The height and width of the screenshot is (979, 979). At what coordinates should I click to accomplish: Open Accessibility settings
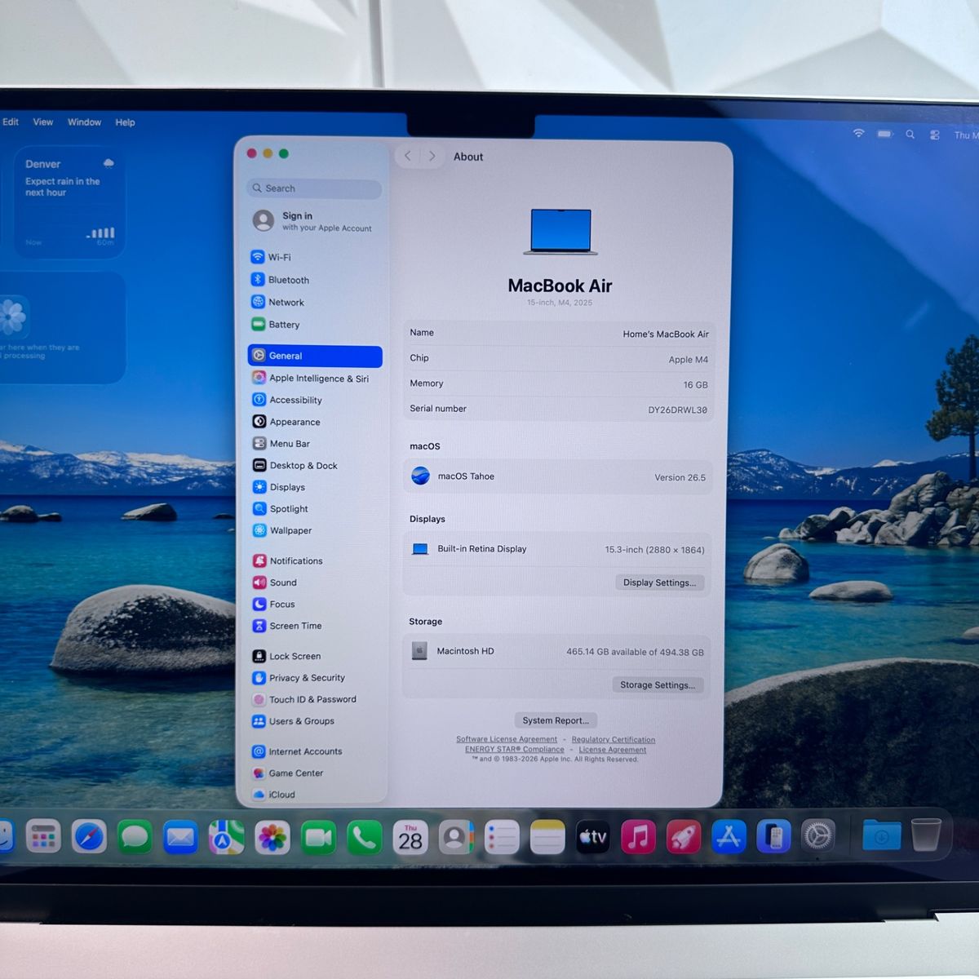pos(315,400)
